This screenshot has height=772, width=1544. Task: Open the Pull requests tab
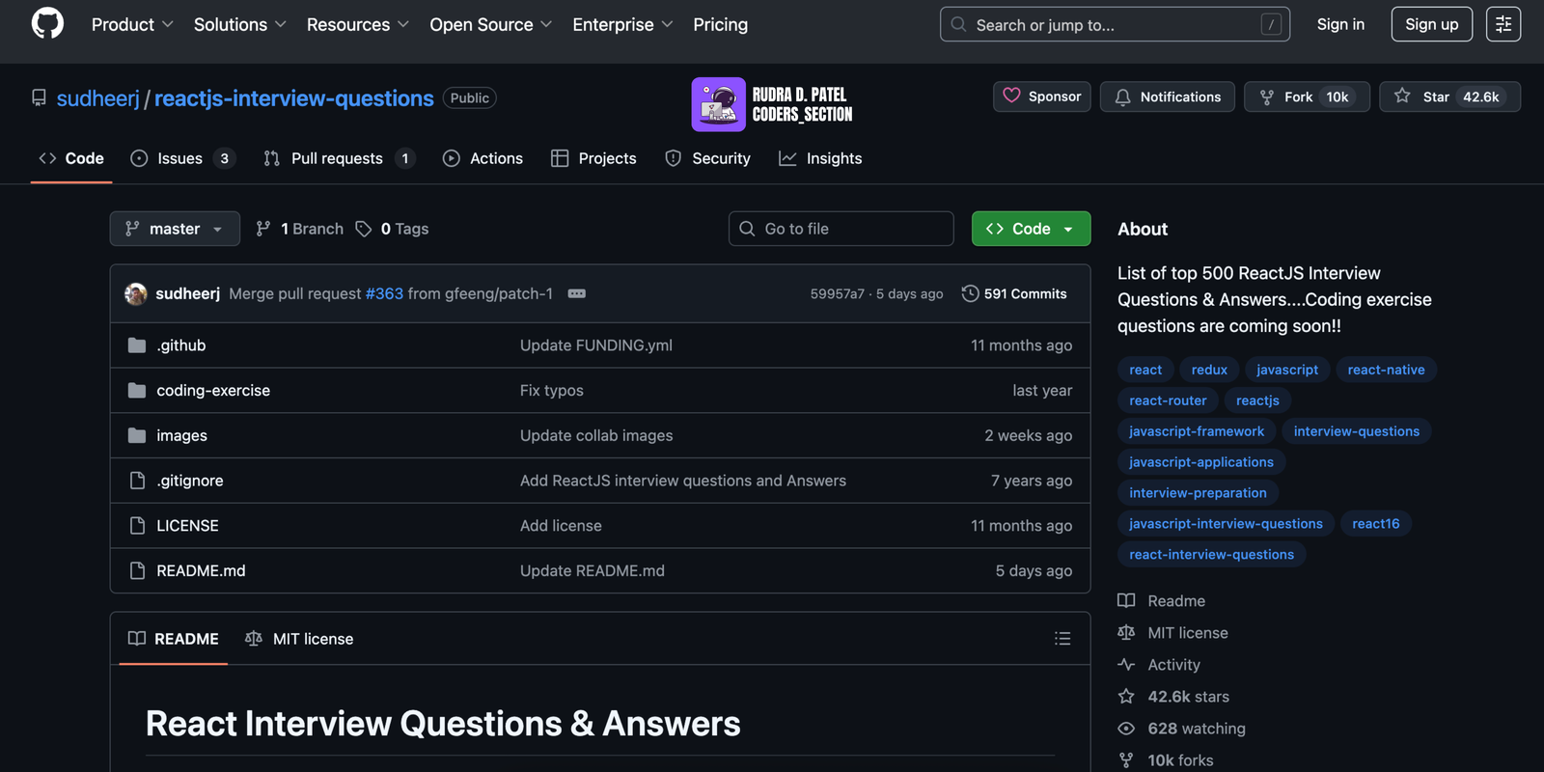click(337, 158)
